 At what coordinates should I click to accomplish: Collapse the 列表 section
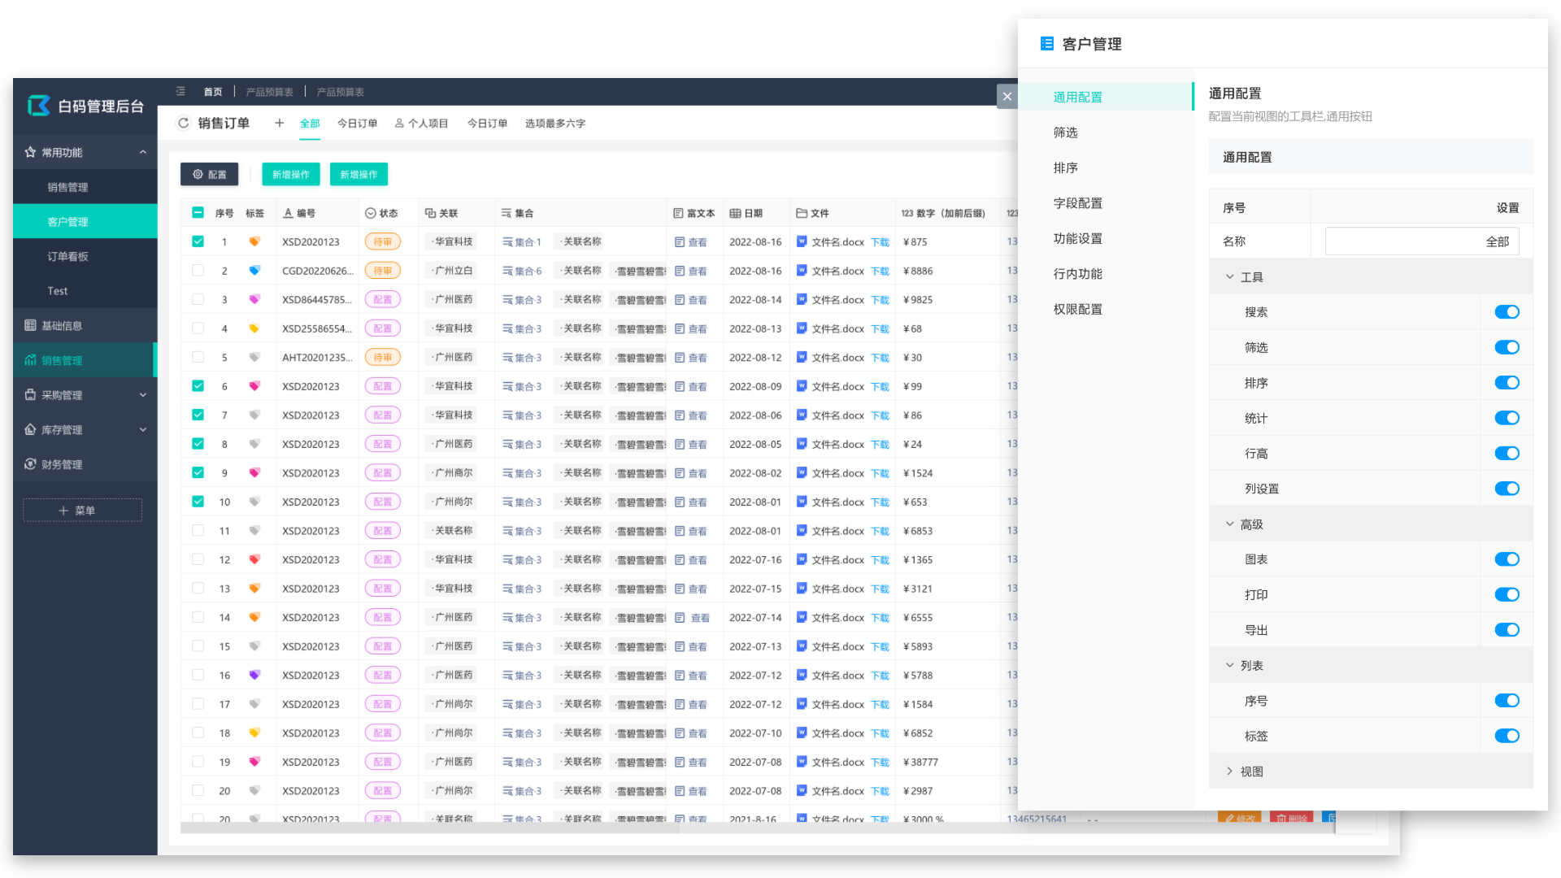click(x=1229, y=666)
